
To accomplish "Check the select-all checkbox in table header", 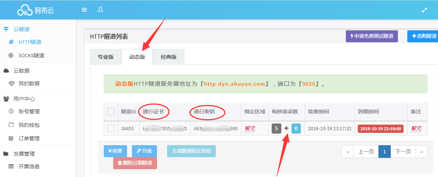I will (x=111, y=112).
